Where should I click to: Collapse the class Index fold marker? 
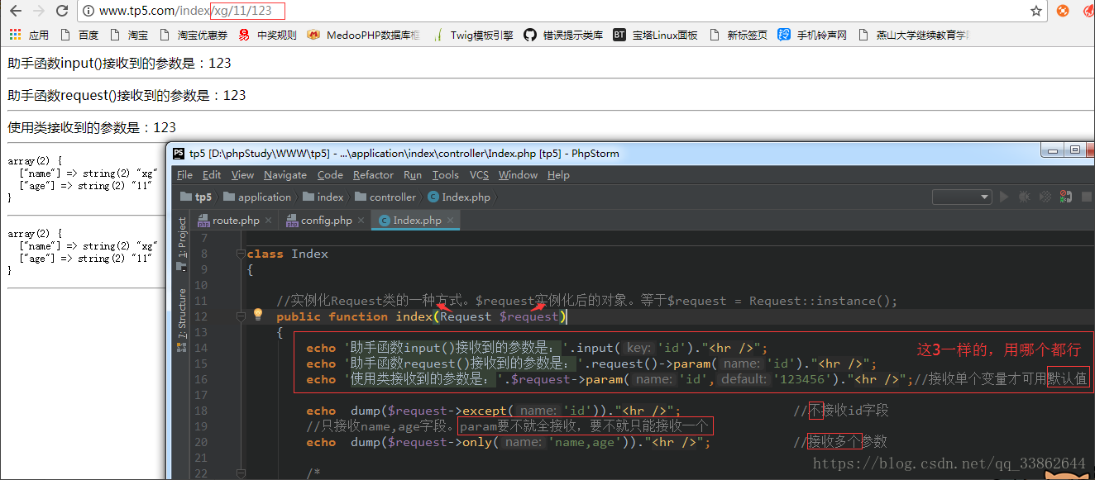pyautogui.click(x=240, y=254)
